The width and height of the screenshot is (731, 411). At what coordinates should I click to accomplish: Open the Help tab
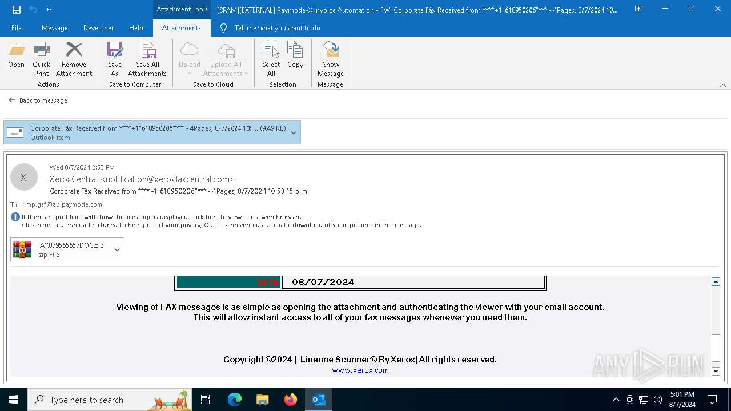136,28
